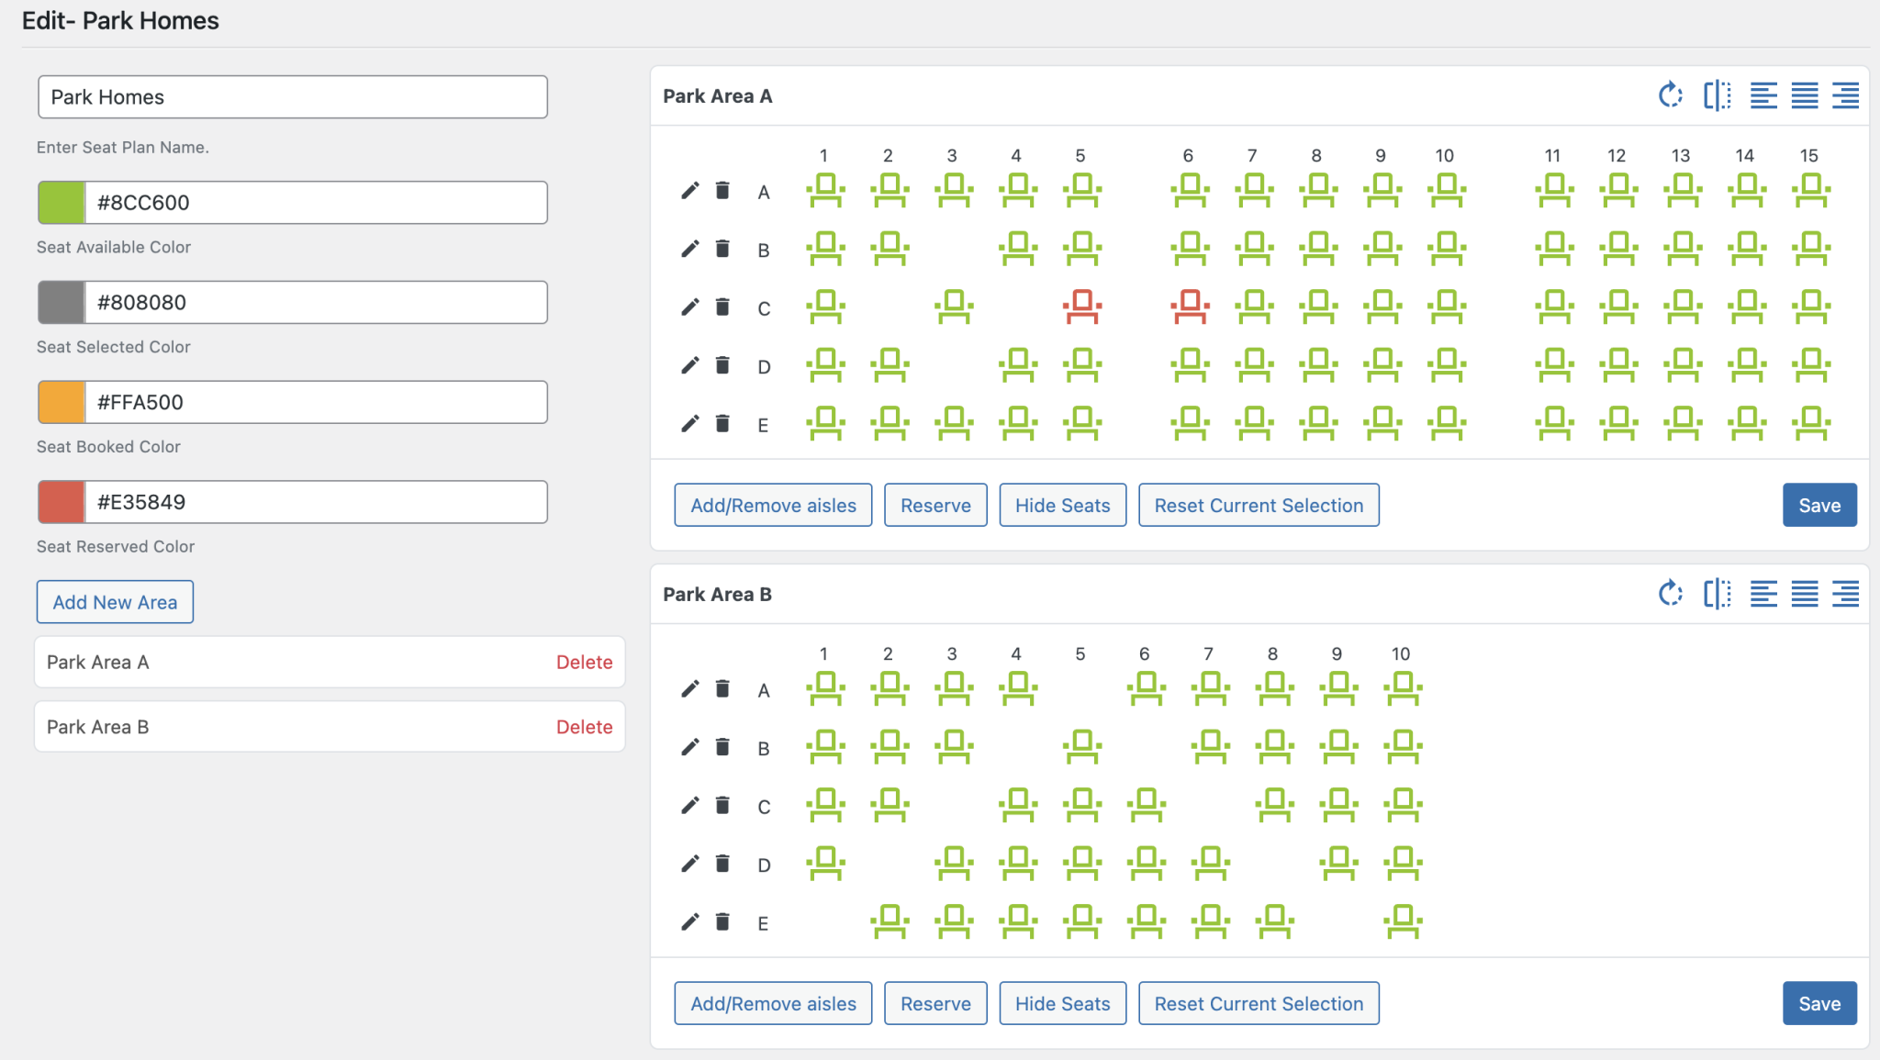
Task: Reset Current Selection in Park Area A
Action: pyautogui.click(x=1259, y=505)
